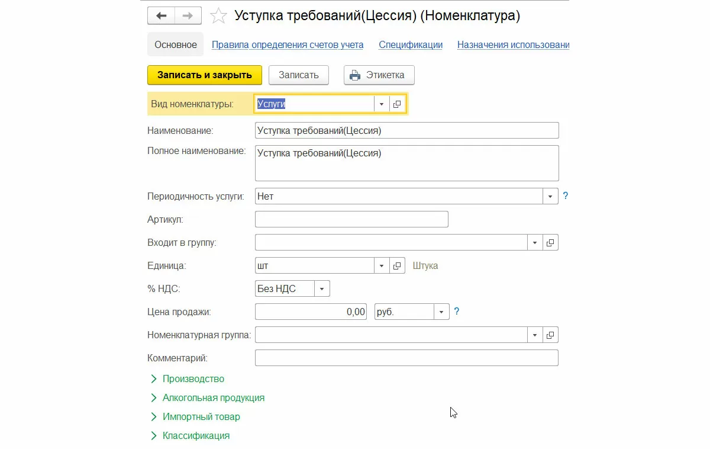Expand the Импортный товар section
This screenshot has width=710, height=449.
(x=195, y=417)
